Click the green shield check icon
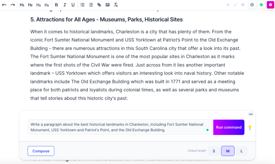Screen dimensions: 275x164 [x=261, y=5]
